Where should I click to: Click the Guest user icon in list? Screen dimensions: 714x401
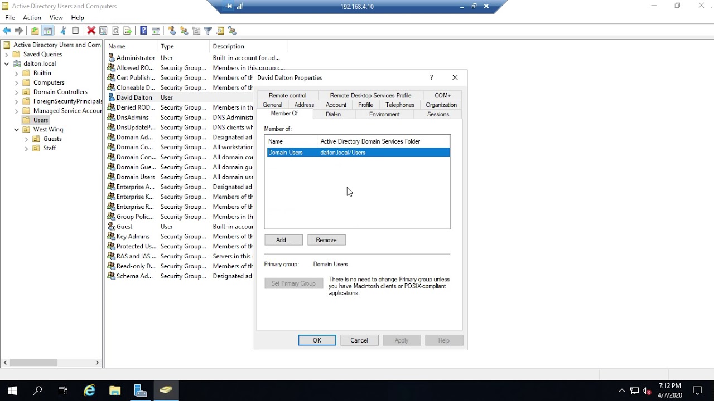(112, 227)
